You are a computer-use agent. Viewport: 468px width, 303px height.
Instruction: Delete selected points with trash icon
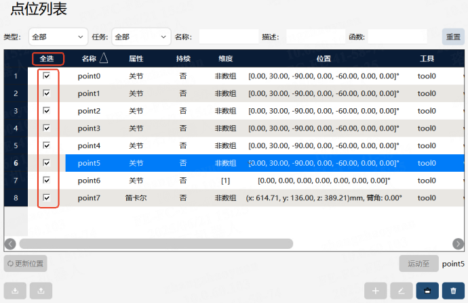[453, 291]
